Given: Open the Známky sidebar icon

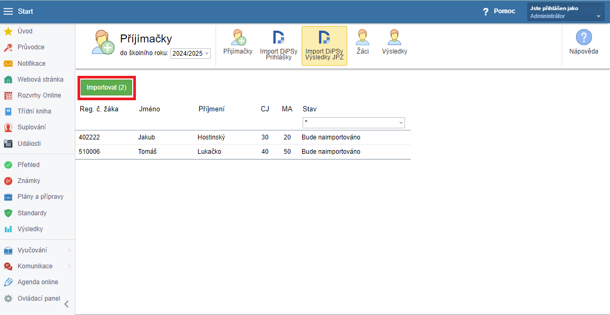Looking at the screenshot, I should (8, 181).
